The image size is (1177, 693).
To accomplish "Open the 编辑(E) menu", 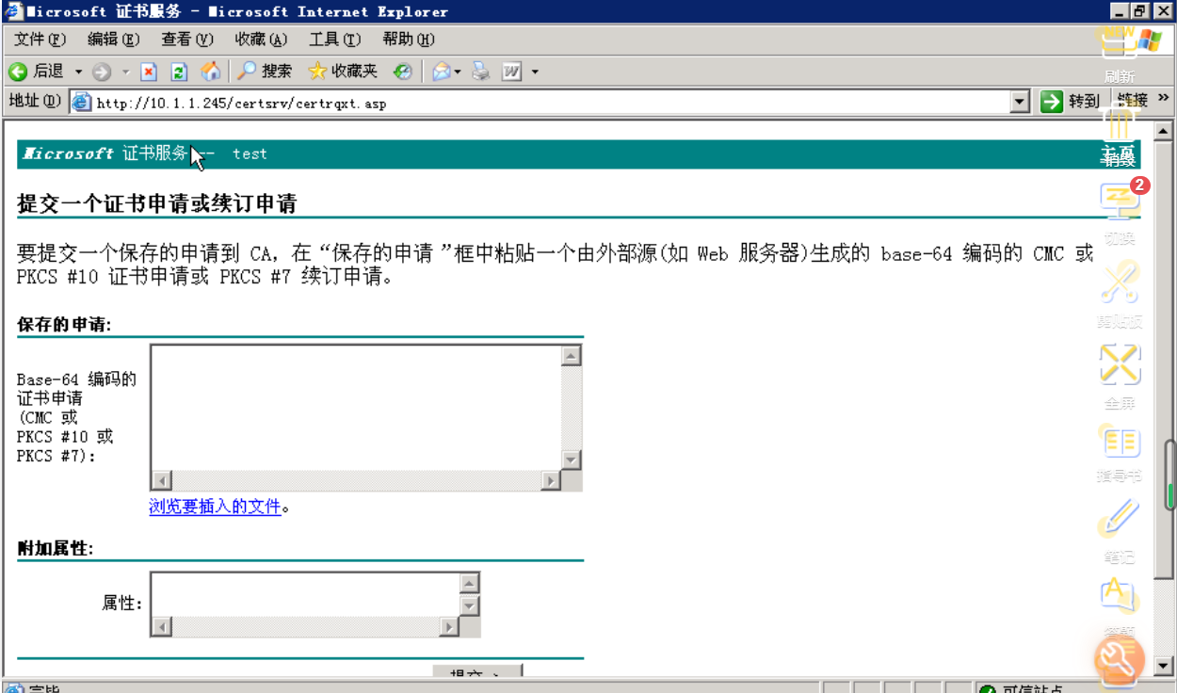I will (x=113, y=40).
